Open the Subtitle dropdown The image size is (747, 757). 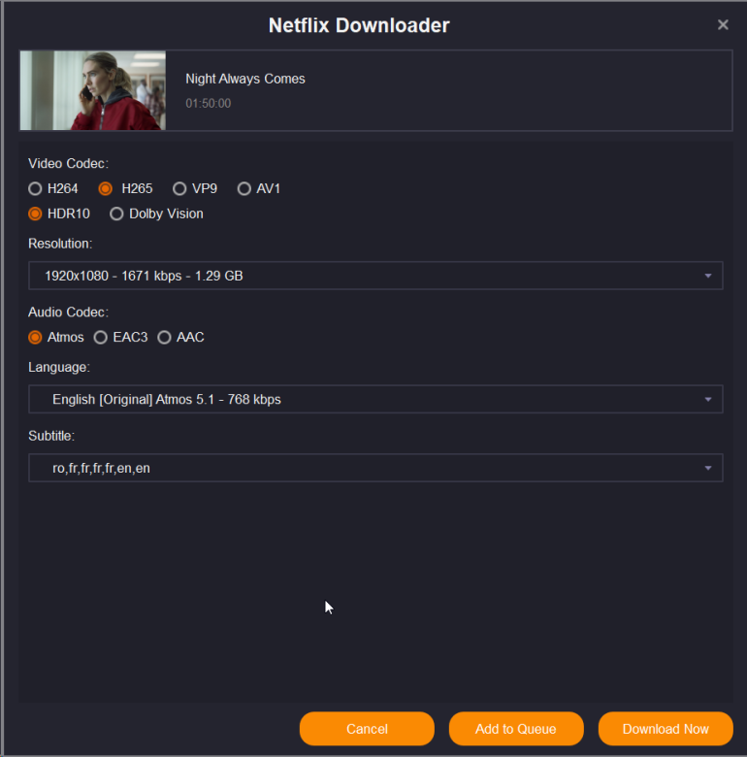click(x=375, y=468)
